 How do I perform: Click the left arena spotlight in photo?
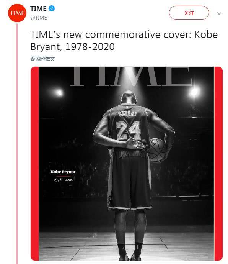(x=60, y=92)
